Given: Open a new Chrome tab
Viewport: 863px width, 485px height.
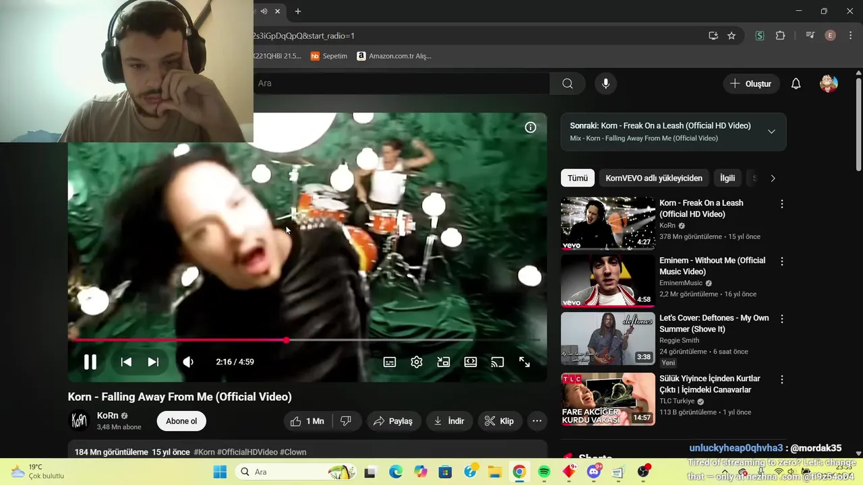Looking at the screenshot, I should point(298,11).
